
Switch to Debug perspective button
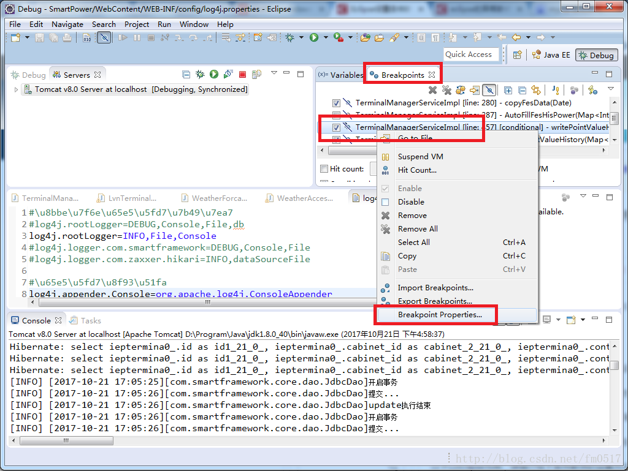[x=596, y=55]
